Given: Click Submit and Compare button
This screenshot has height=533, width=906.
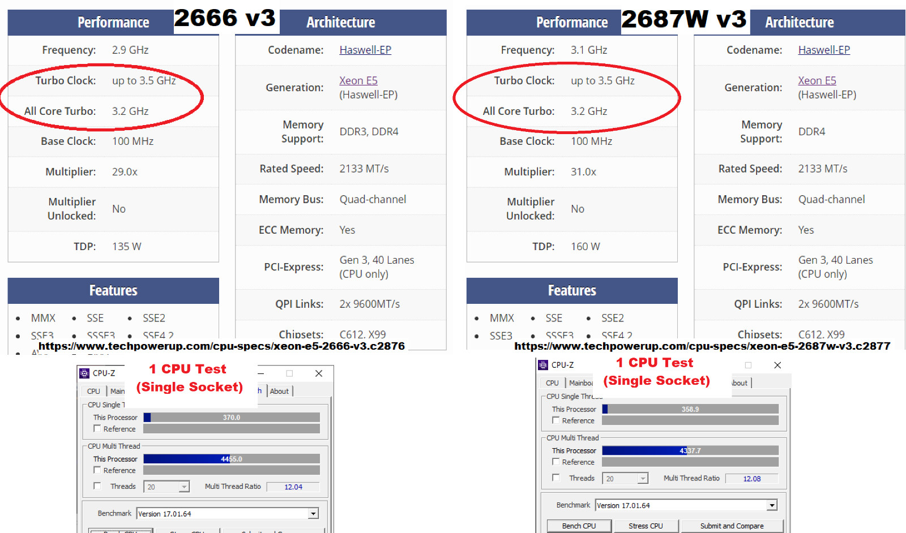Looking at the screenshot, I should coord(732,526).
